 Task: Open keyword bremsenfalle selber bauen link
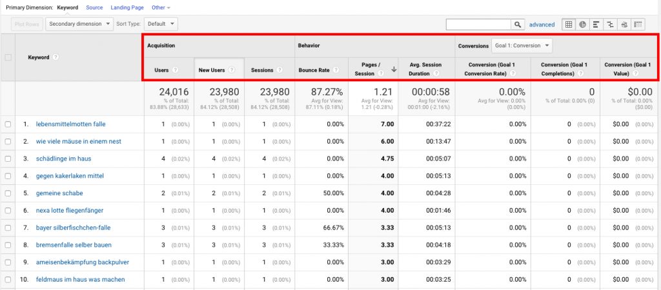[74, 245]
